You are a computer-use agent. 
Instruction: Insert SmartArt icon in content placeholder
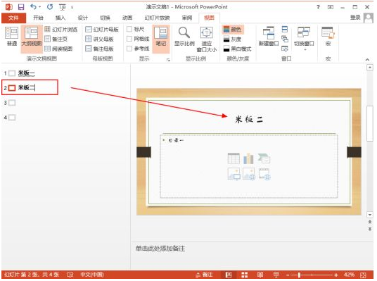[x=264, y=158]
